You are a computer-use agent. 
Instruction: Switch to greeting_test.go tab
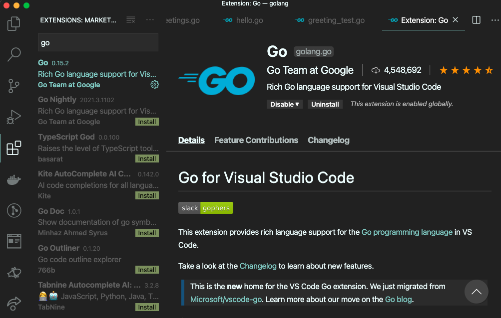tap(330, 20)
